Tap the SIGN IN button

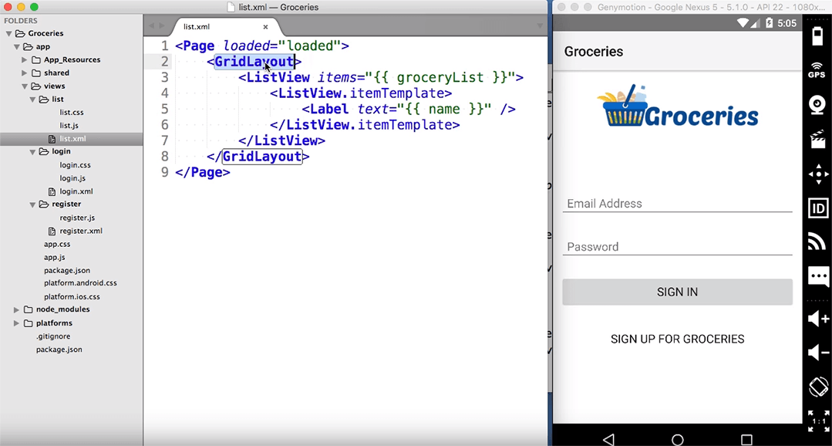click(678, 292)
